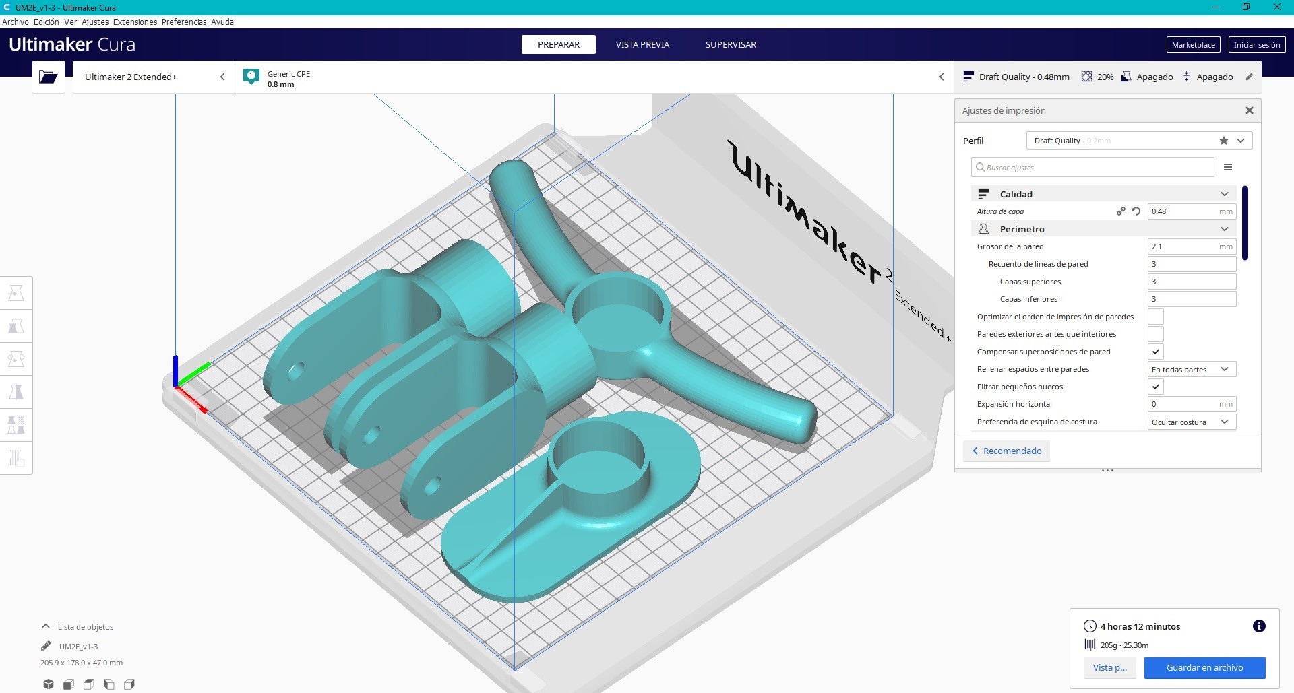The image size is (1294, 693).
Task: Reset Altura de capa with revert arrow
Action: point(1136,211)
